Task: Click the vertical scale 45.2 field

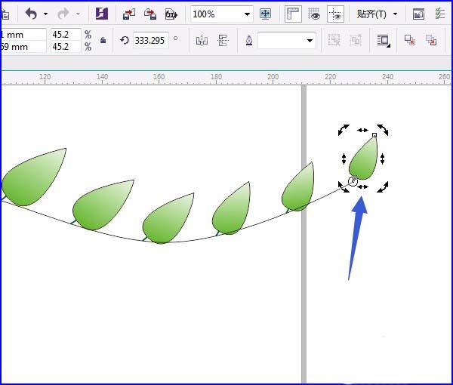Action: 66,46
